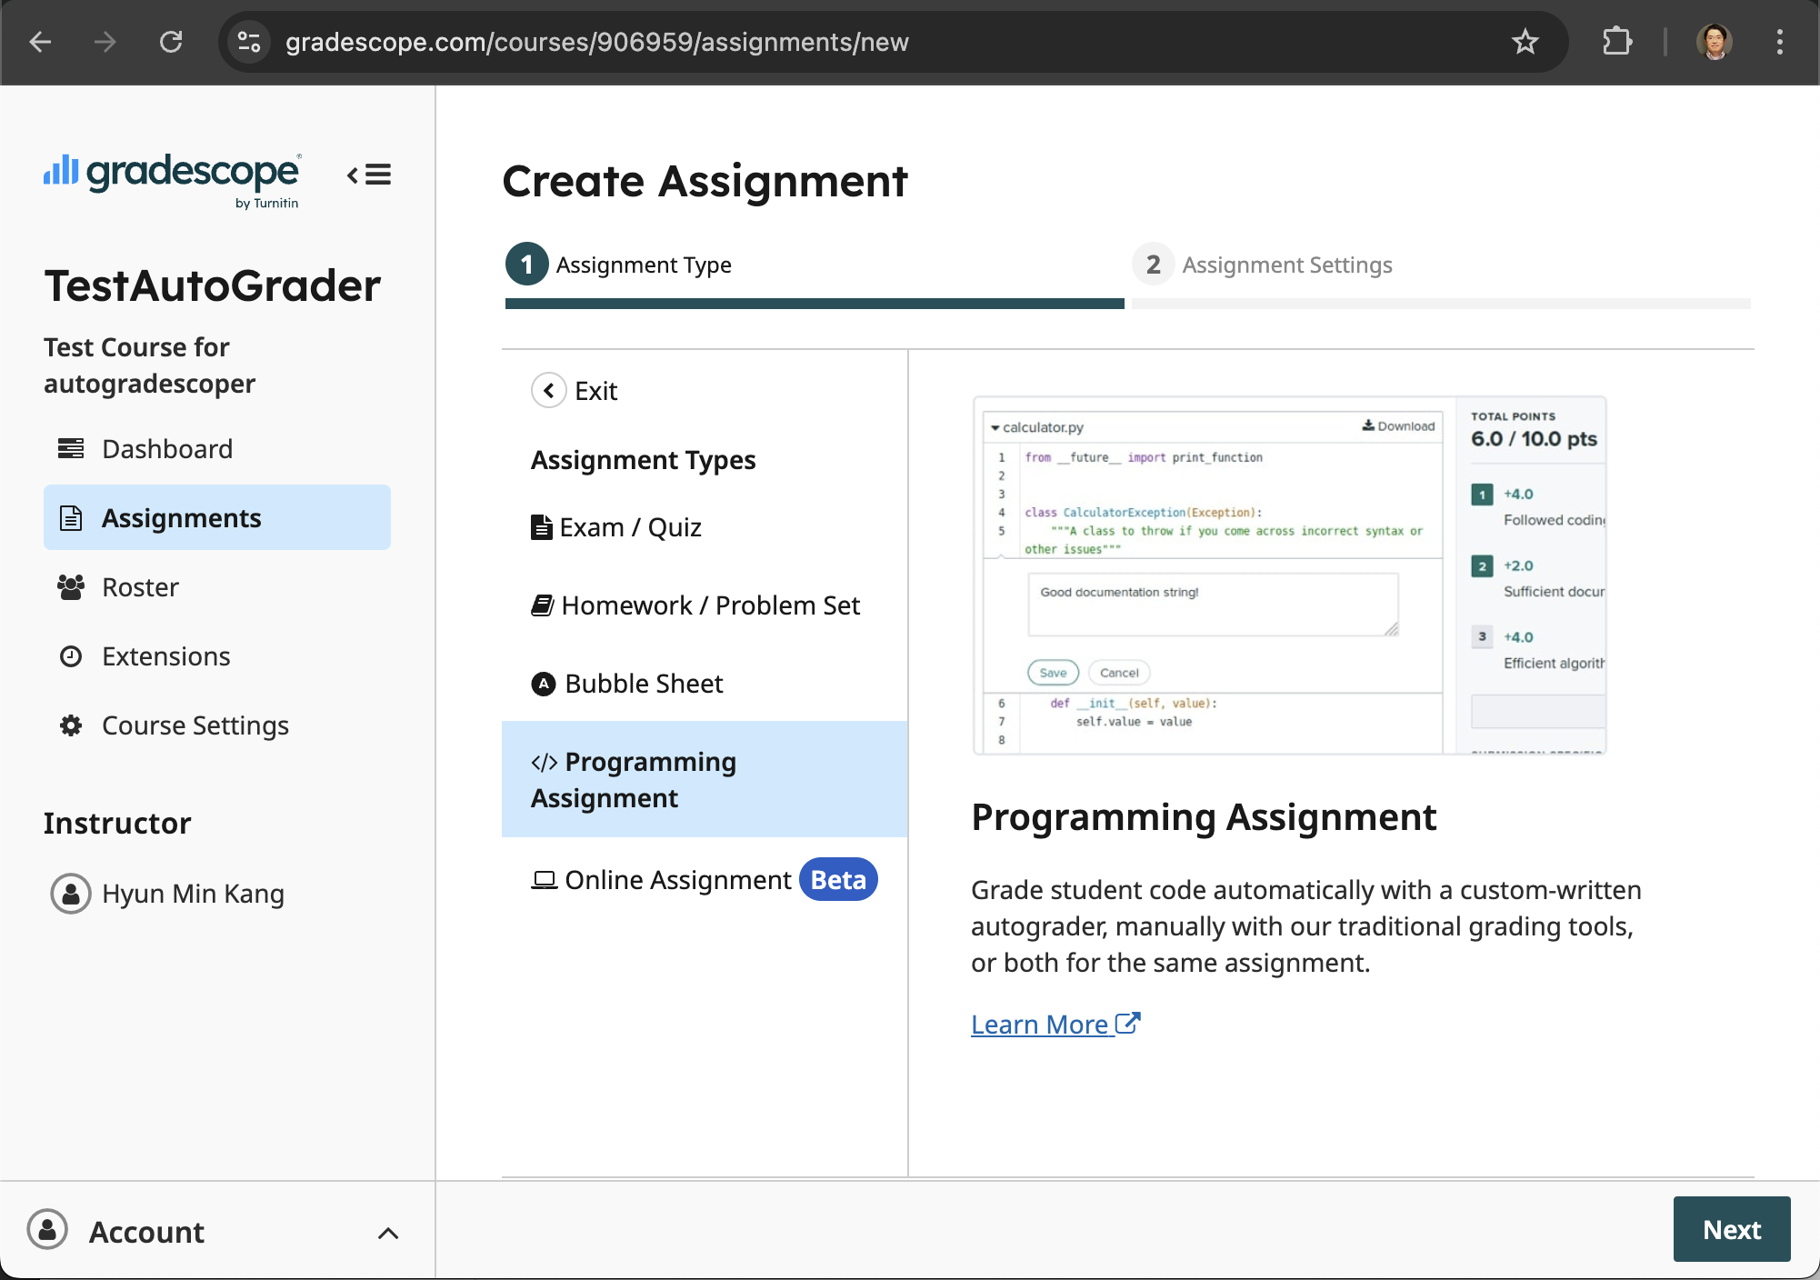Image resolution: width=1820 pixels, height=1280 pixels.
Task: Click the Roster people icon
Action: [x=71, y=587]
